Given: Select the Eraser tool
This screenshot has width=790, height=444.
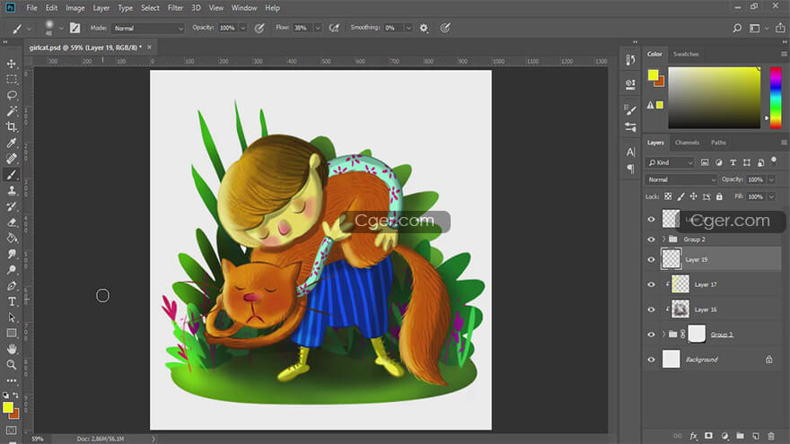Looking at the screenshot, I should (x=12, y=222).
